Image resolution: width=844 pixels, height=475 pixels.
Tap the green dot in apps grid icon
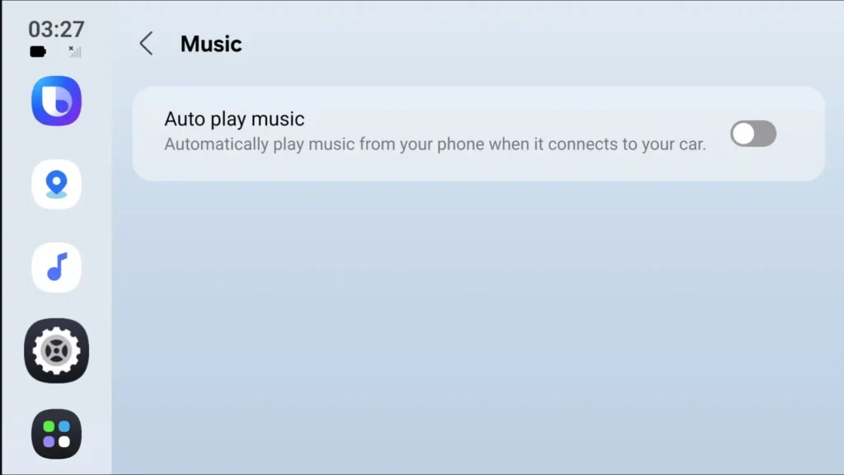point(49,426)
